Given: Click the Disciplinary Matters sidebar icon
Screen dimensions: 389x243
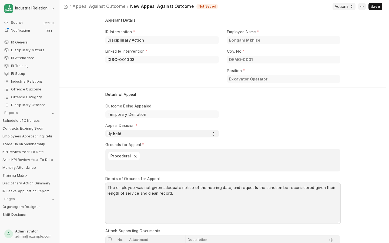Looking at the screenshot, I should pos(6,50).
